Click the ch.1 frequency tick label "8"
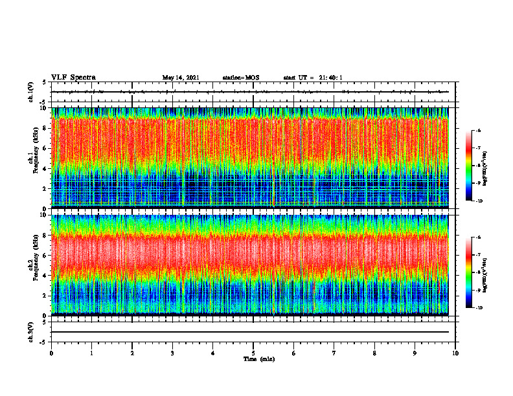Viewport: 513px width, 396px height. click(x=45, y=128)
